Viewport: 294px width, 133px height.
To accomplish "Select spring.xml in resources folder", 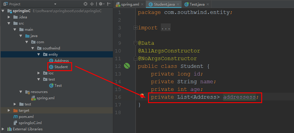I will 46,98.
